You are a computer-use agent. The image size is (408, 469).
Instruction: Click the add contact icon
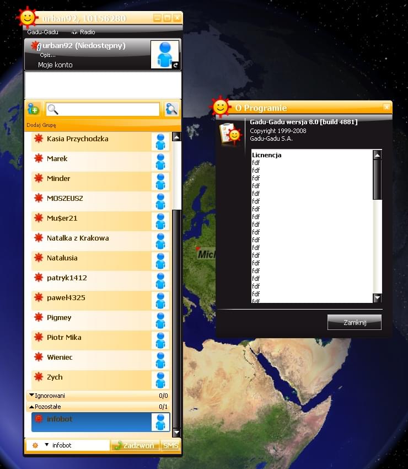[33, 109]
